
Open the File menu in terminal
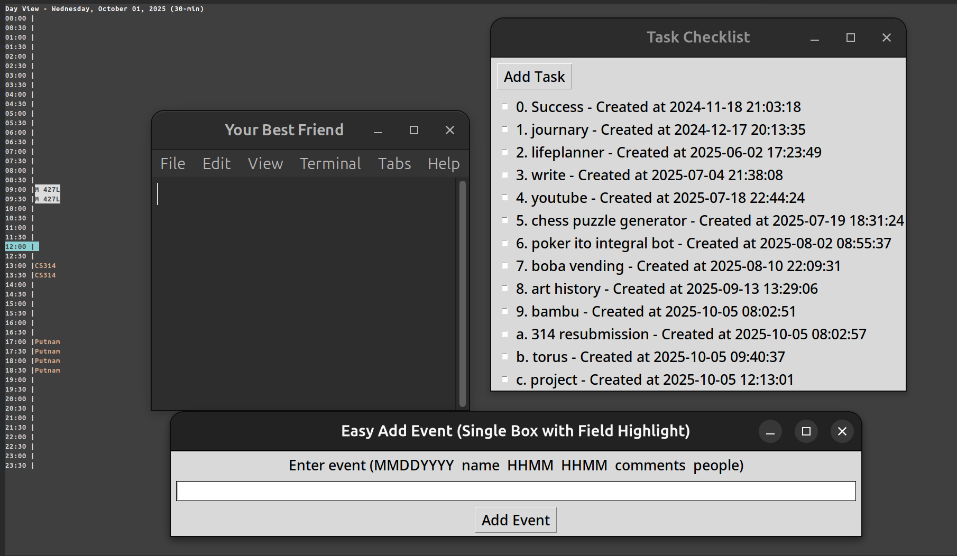click(173, 164)
